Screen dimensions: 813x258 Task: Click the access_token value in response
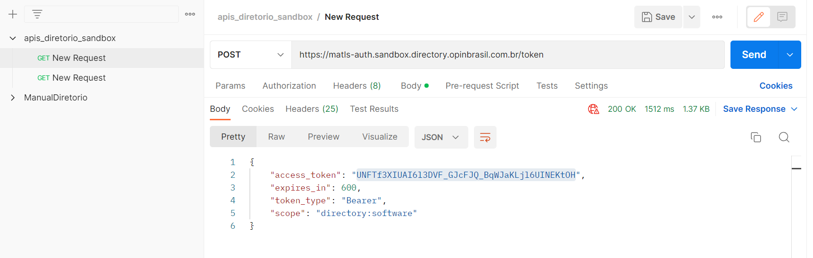[x=466, y=175]
